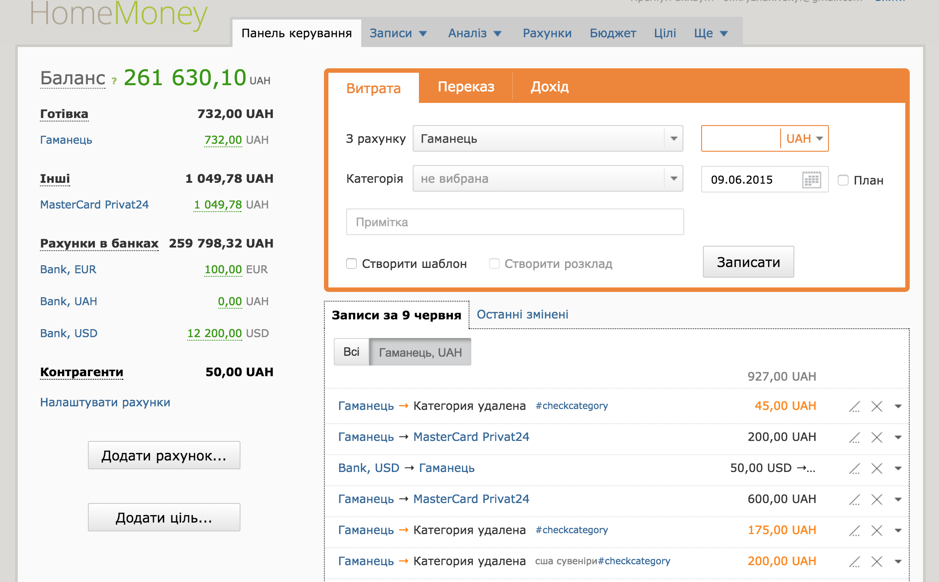Open the calendar date picker icon
Image resolution: width=939 pixels, height=582 pixels.
[812, 180]
